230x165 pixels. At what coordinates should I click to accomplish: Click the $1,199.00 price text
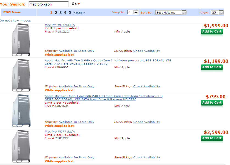coord(216,61)
